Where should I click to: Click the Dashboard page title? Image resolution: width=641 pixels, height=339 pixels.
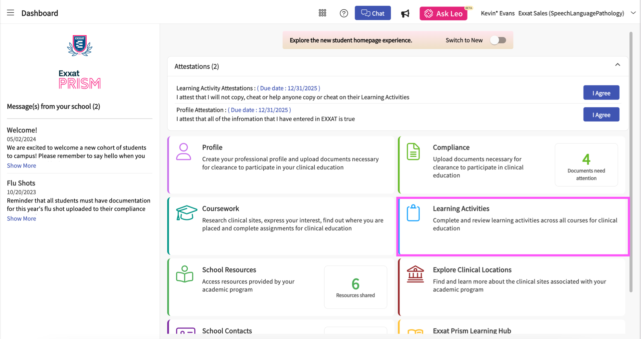click(x=40, y=13)
